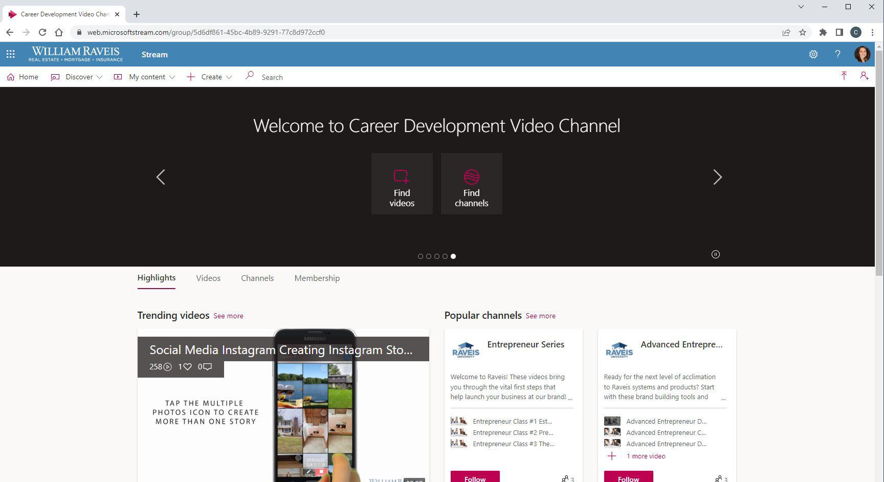
Task: See more popular channels
Action: point(540,316)
